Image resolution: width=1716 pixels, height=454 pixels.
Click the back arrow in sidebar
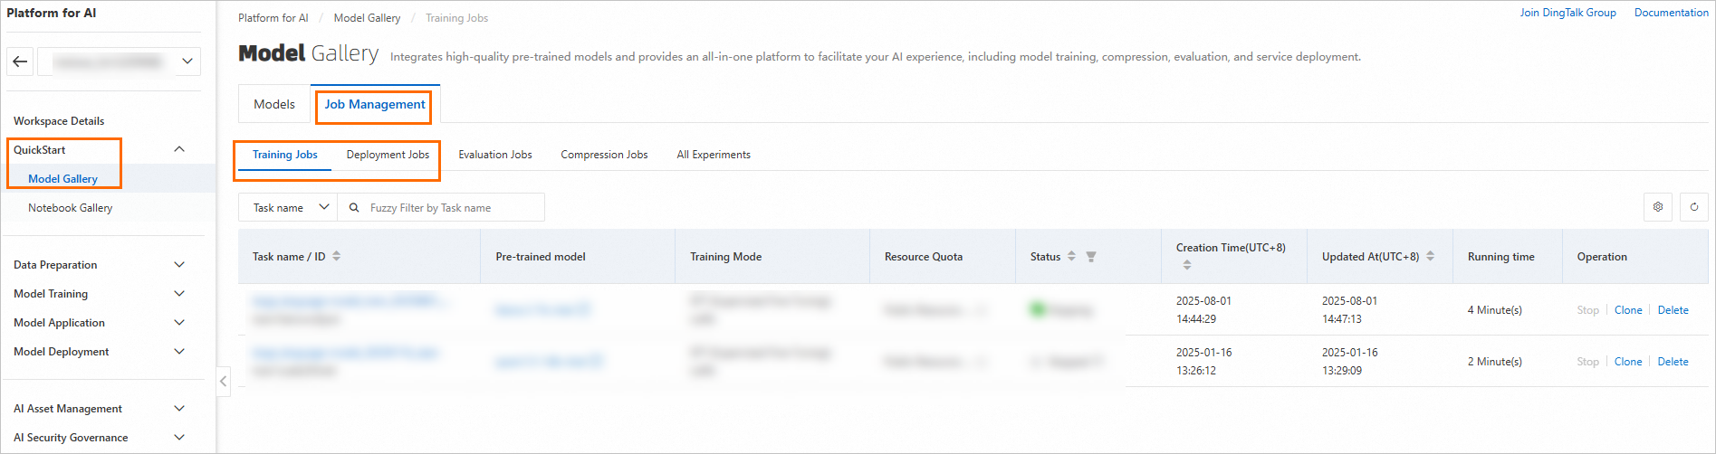(x=20, y=61)
